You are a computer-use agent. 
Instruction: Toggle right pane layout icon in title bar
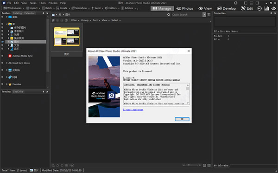(x=257, y=3)
